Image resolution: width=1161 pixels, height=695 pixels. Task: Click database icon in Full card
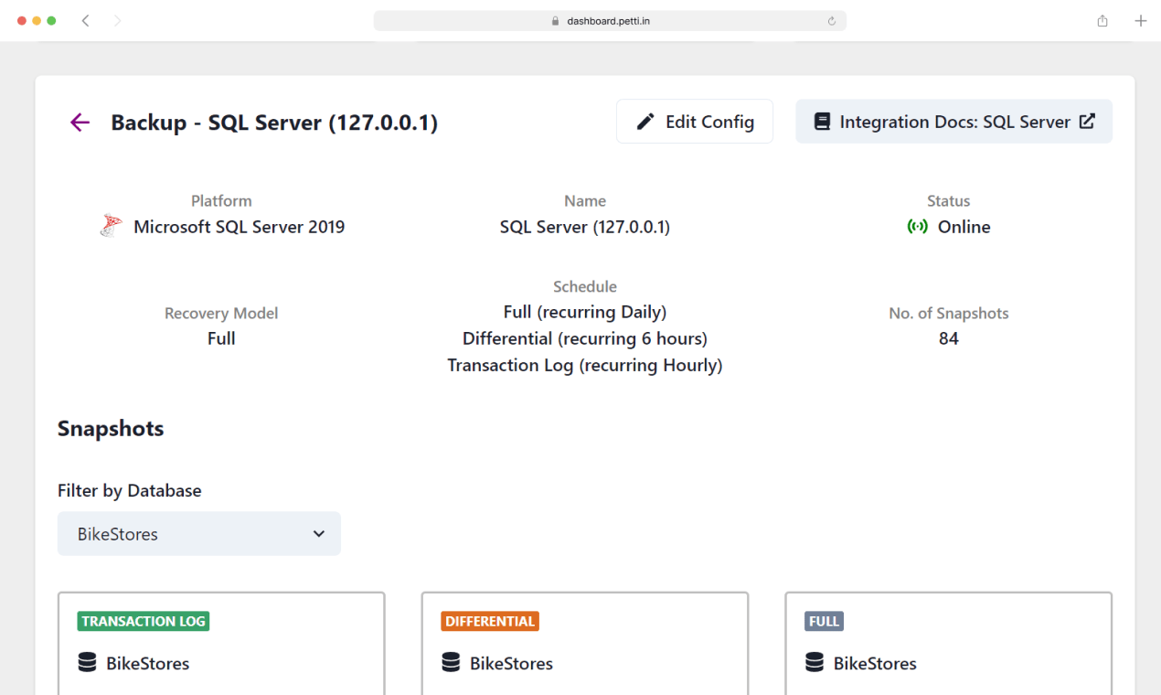coord(815,663)
